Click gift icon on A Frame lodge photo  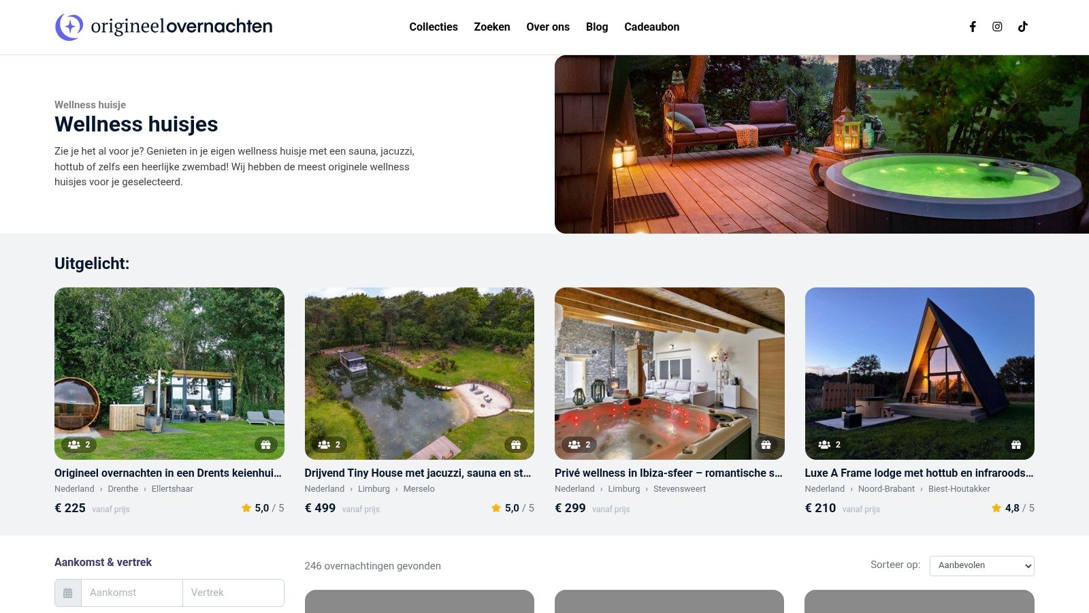[x=1016, y=445]
